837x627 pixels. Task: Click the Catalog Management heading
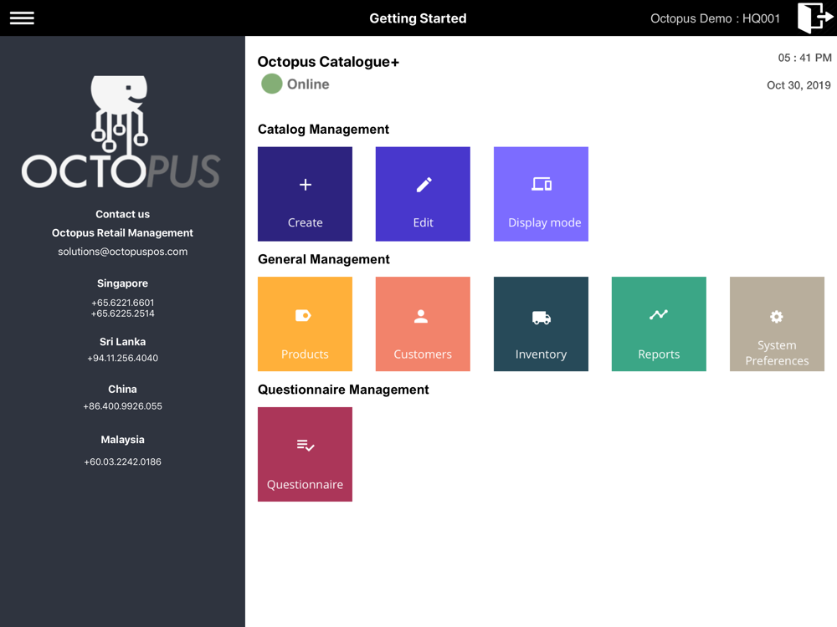click(x=323, y=130)
